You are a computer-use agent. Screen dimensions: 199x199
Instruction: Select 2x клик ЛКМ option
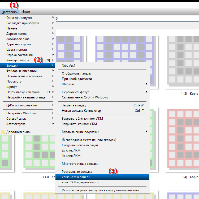(x=102, y=150)
